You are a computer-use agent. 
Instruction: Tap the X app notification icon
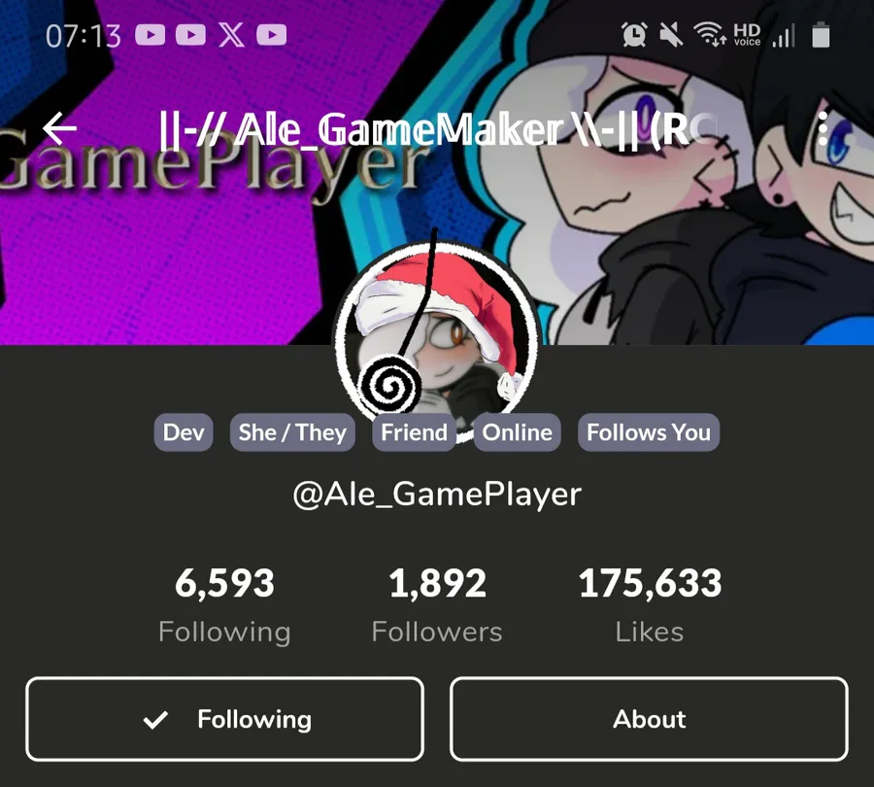coord(231,35)
